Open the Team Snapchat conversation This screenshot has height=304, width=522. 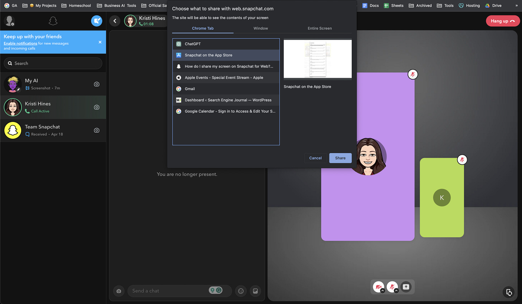tap(53, 130)
